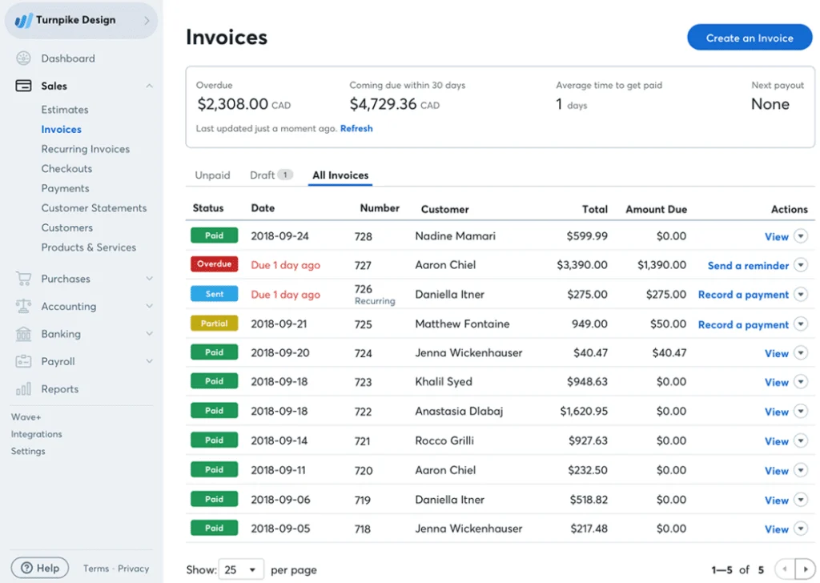The image size is (820, 583).
Task: Click the Create an Invoice button
Action: (750, 37)
